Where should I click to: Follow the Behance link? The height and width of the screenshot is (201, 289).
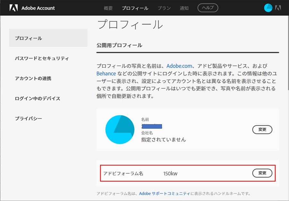[106, 74]
